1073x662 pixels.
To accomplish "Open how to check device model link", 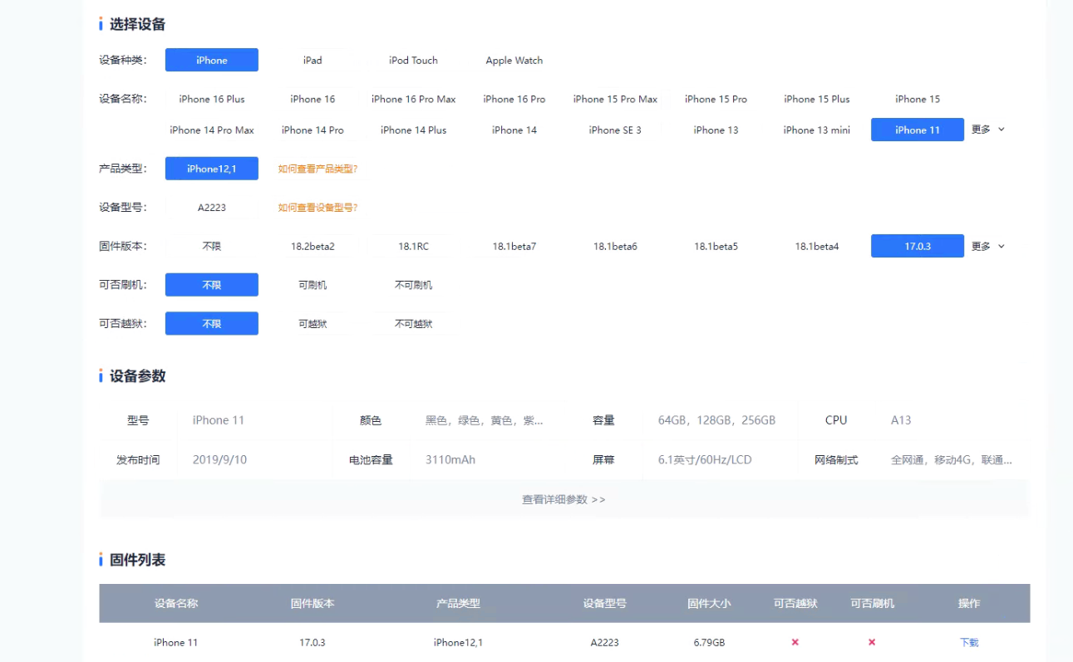I will [x=317, y=208].
